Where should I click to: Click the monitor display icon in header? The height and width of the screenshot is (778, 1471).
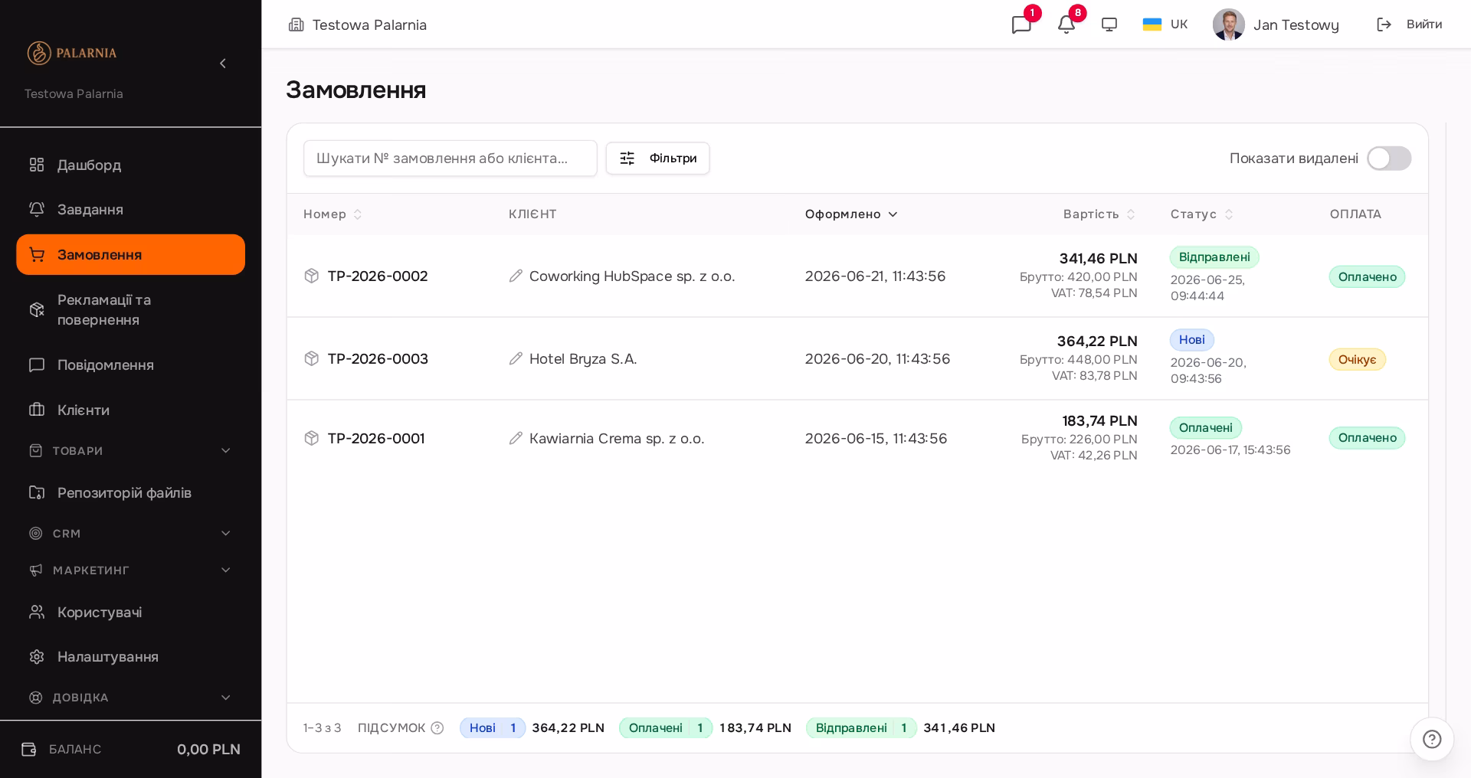pos(1109,25)
